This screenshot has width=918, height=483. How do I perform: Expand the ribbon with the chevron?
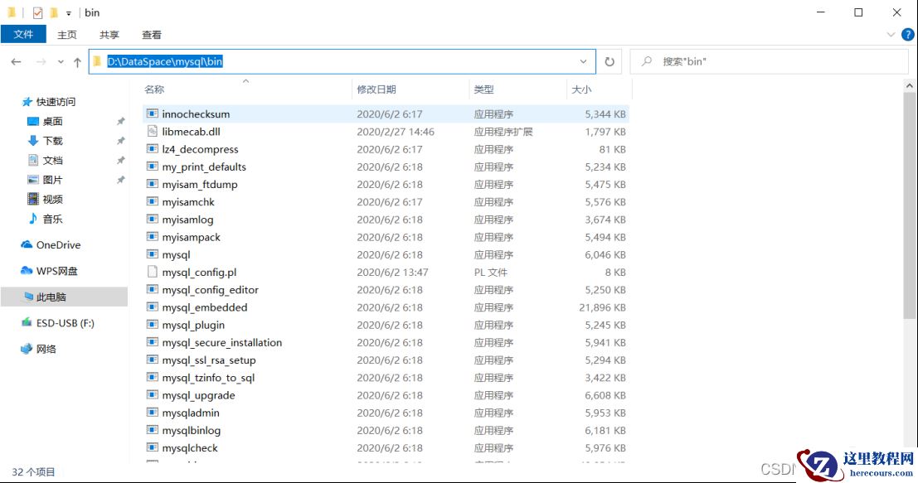pyautogui.click(x=891, y=35)
